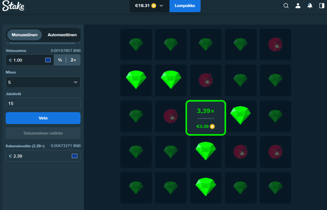Viewport: 327px width, 210px height.
Task: Double the bet with 2× button
Action: tap(73, 60)
